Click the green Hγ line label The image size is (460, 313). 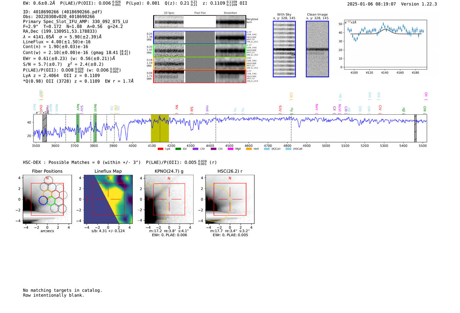pos(291,110)
